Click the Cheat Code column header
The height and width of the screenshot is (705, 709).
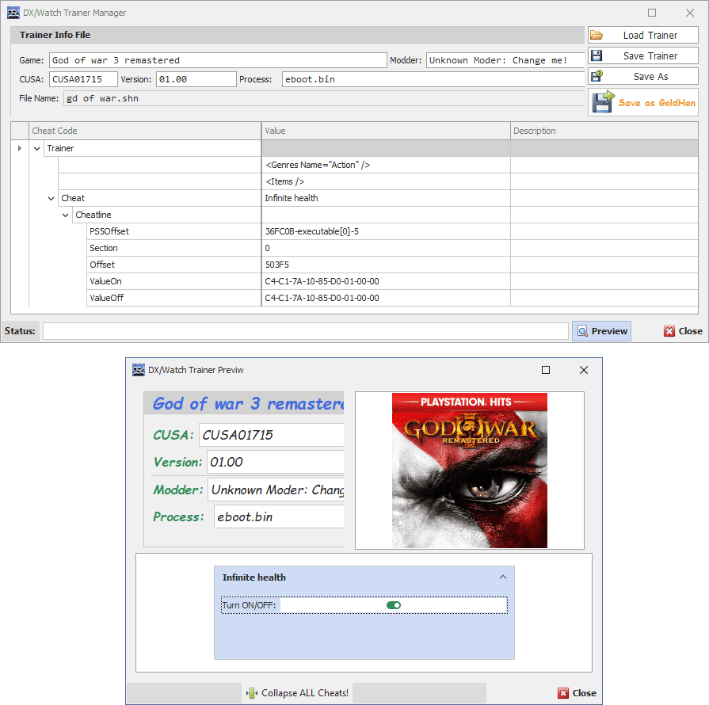[145, 131]
